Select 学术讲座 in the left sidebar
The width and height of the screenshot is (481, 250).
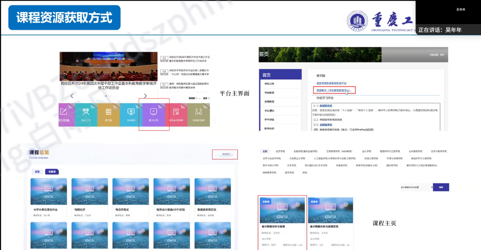pos(269,120)
